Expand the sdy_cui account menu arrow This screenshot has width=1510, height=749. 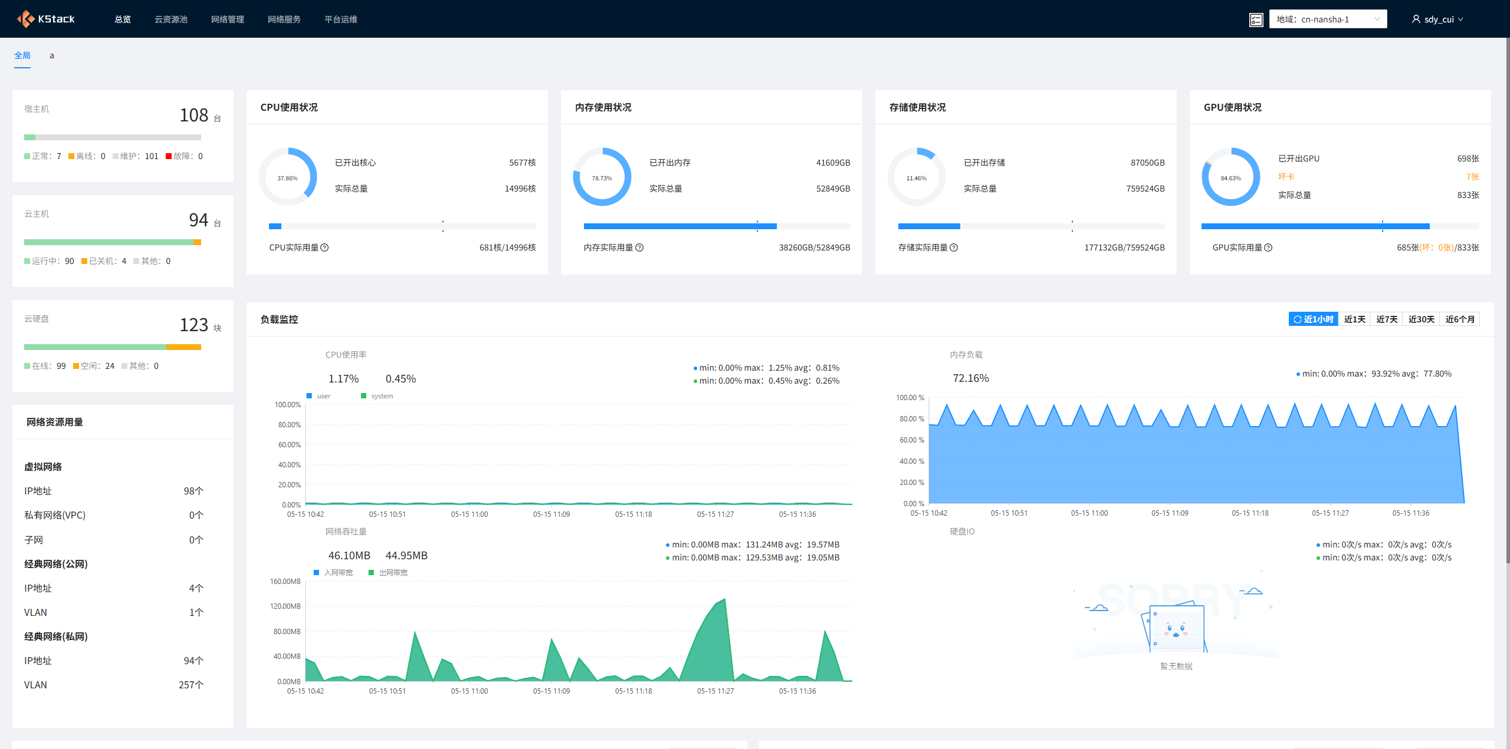[x=1460, y=19]
